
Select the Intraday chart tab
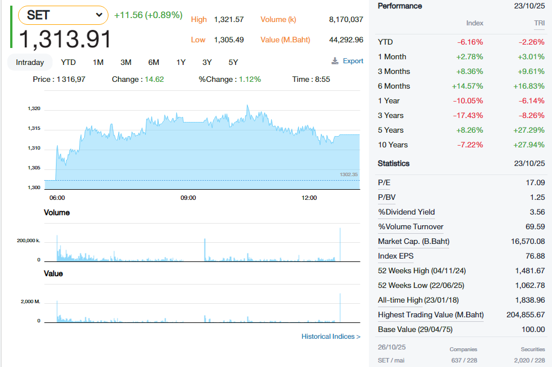point(30,62)
